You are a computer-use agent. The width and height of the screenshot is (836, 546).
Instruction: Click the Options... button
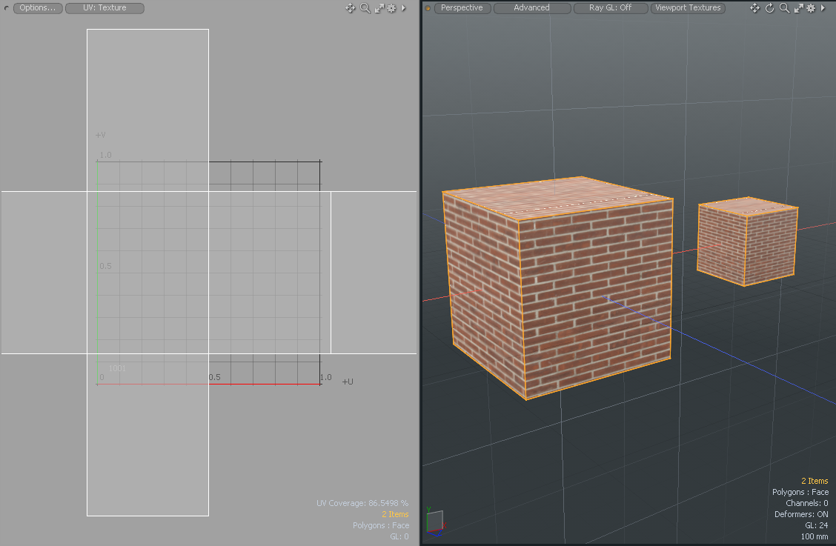coord(38,8)
